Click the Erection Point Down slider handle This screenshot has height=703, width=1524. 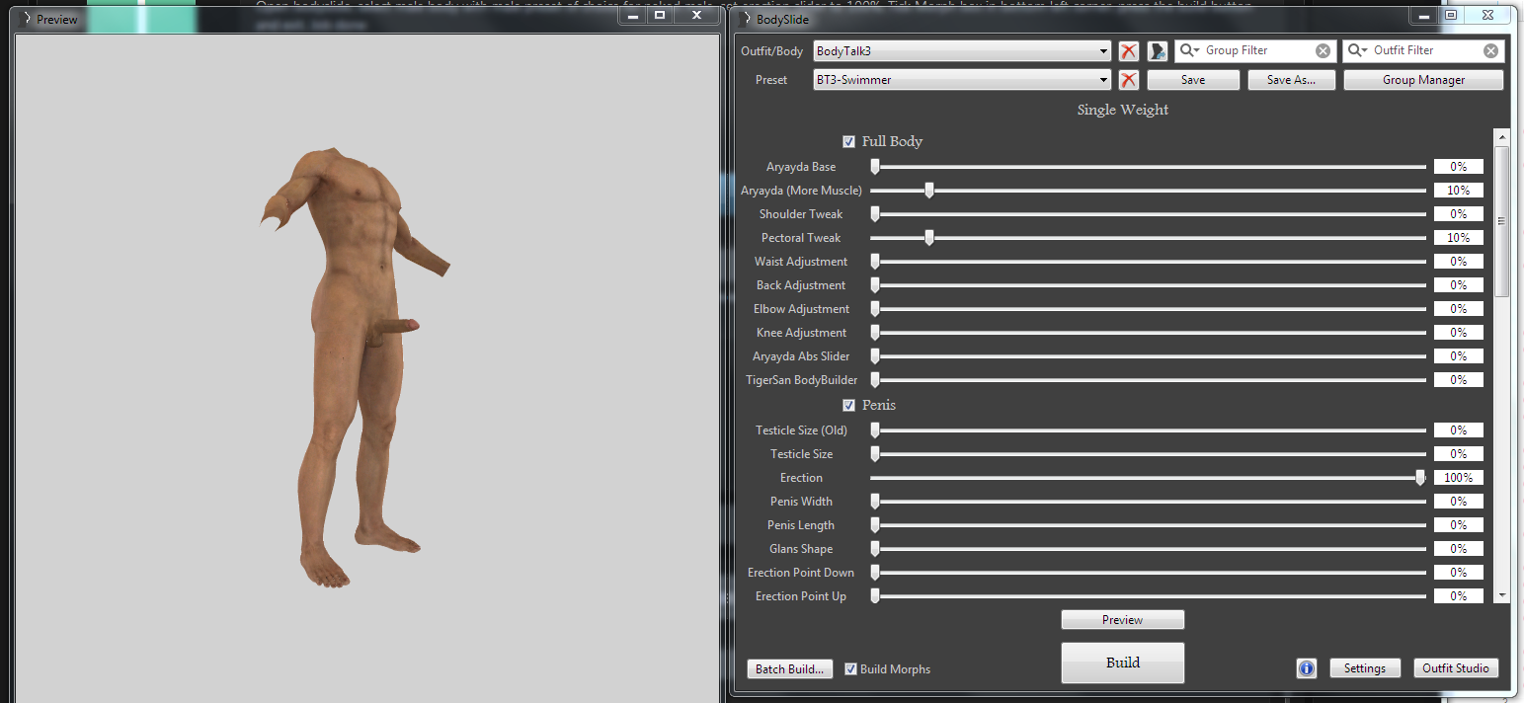[875, 573]
